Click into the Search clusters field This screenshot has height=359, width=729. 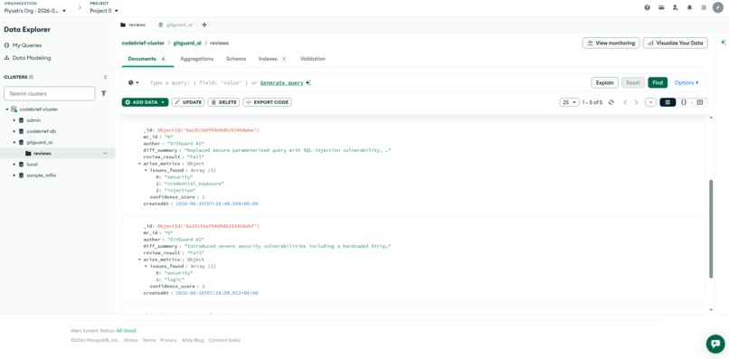coord(49,93)
